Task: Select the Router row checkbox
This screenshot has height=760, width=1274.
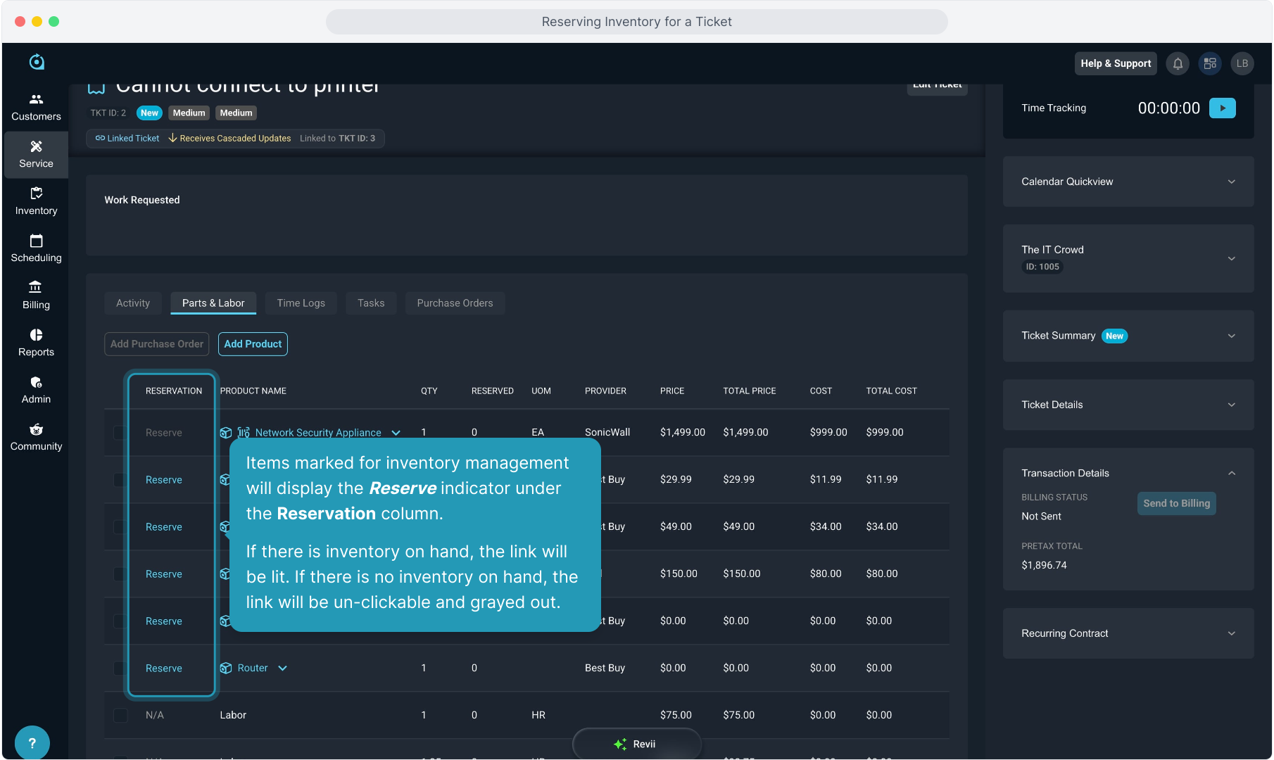Action: point(120,669)
